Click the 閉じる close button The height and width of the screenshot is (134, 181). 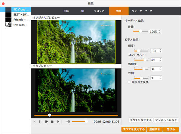(171, 129)
